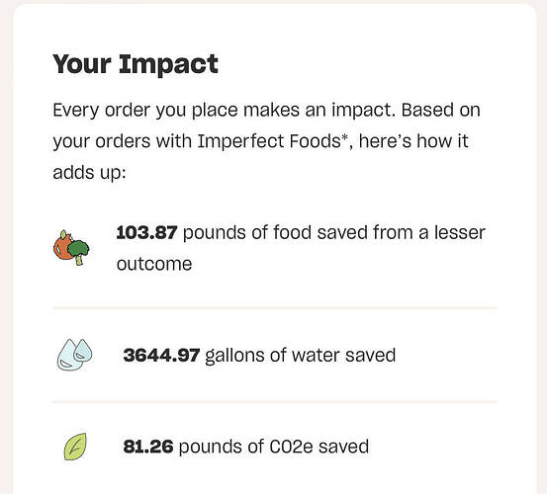547x494 pixels.
Task: Click "Every order you place" sentence
Action: click(145, 111)
